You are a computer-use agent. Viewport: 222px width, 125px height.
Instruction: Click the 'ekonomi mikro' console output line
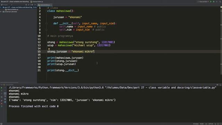[x=18, y=94]
